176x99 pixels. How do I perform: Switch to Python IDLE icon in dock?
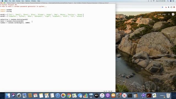coord(155,96)
